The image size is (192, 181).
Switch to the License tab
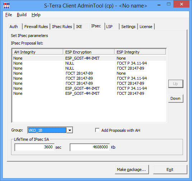click(x=146, y=27)
